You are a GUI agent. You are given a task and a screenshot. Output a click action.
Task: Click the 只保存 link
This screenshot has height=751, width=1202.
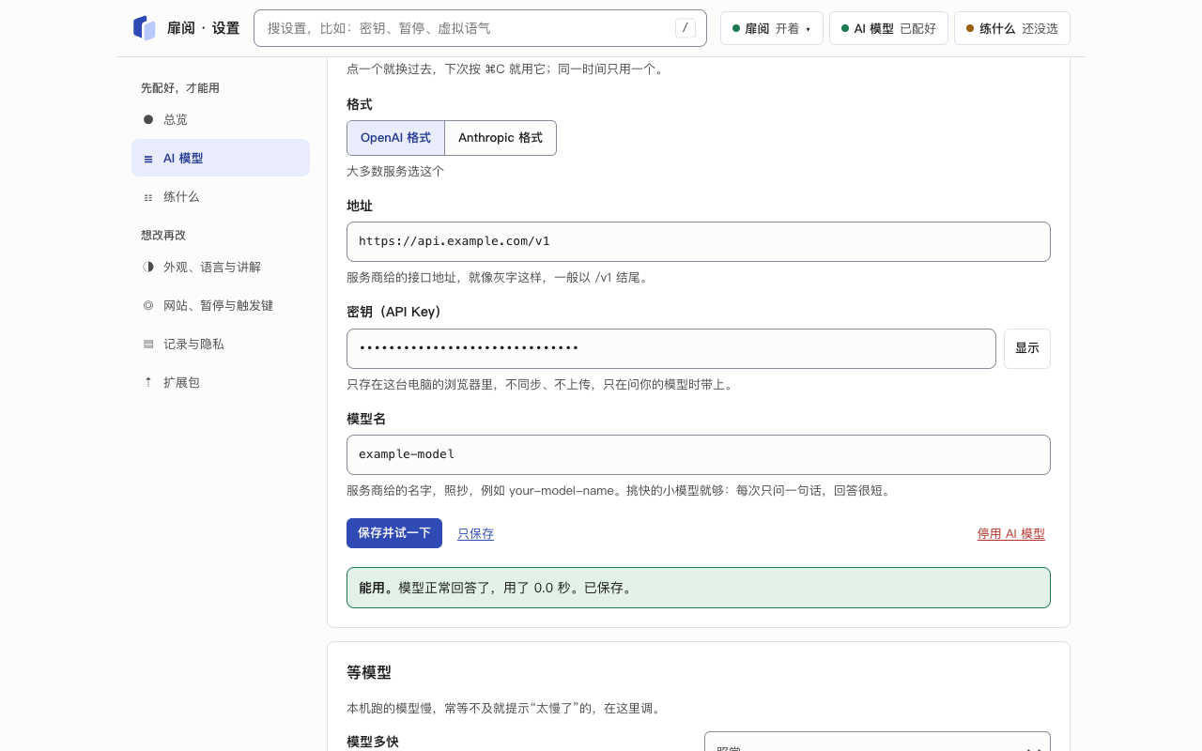point(475,534)
